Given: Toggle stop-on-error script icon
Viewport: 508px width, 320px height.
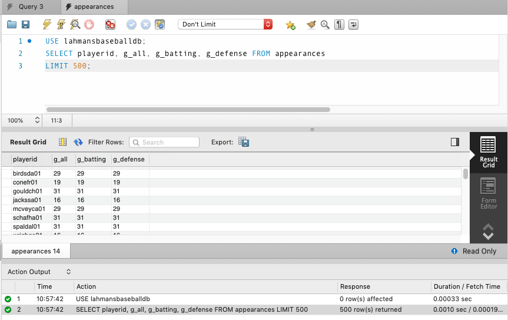Looking at the screenshot, I should [110, 24].
